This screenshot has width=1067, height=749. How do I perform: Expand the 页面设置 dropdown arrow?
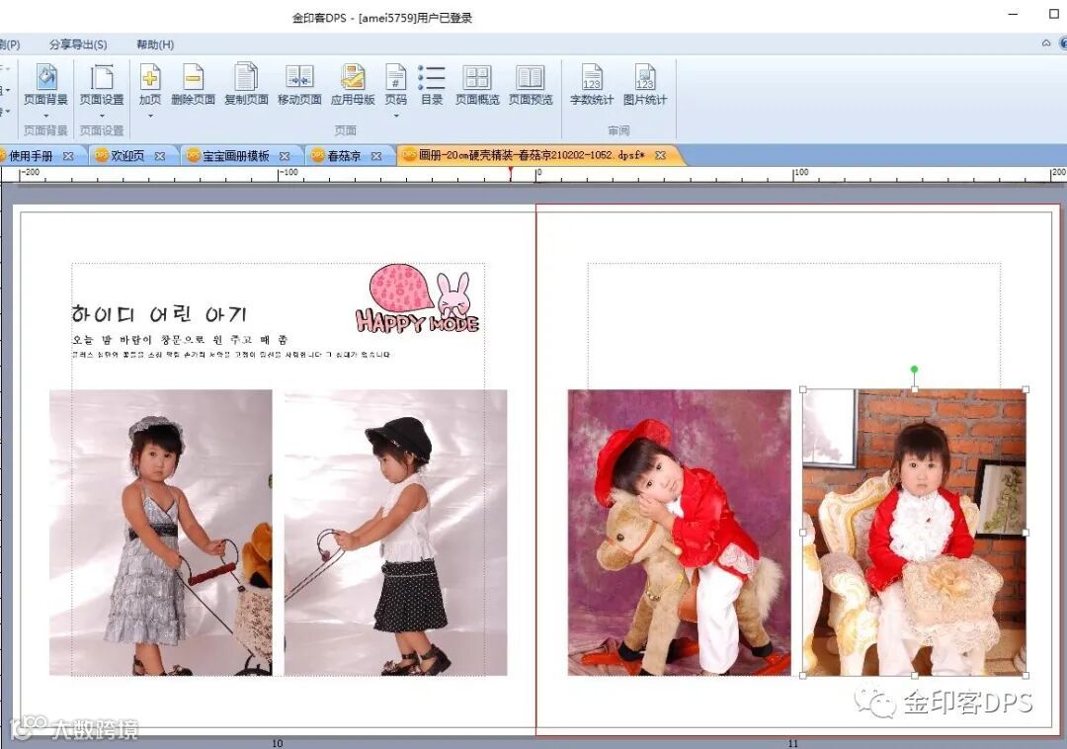click(102, 116)
